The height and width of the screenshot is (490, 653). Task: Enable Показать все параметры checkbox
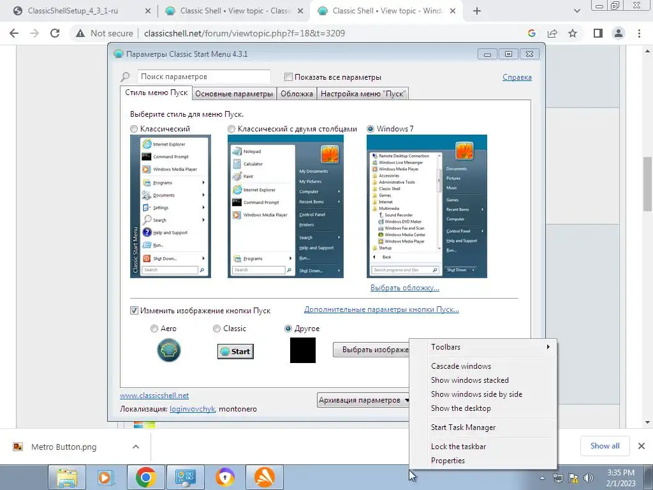tap(288, 77)
